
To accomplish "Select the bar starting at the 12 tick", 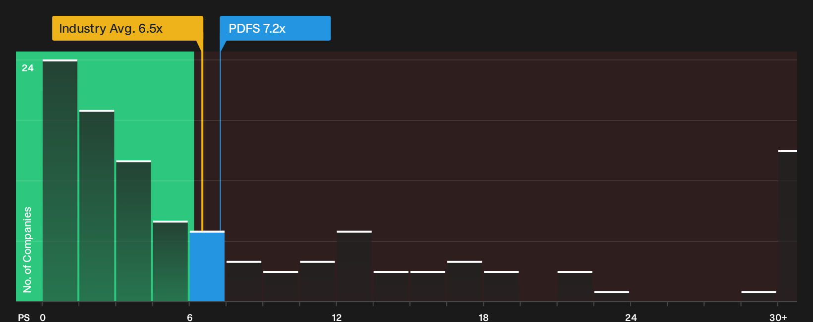I will pos(354,266).
